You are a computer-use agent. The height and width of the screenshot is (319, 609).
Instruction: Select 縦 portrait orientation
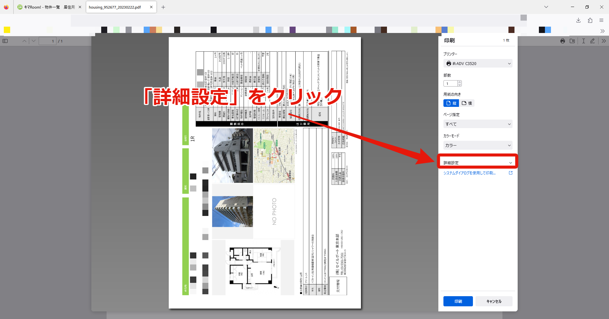coord(451,103)
